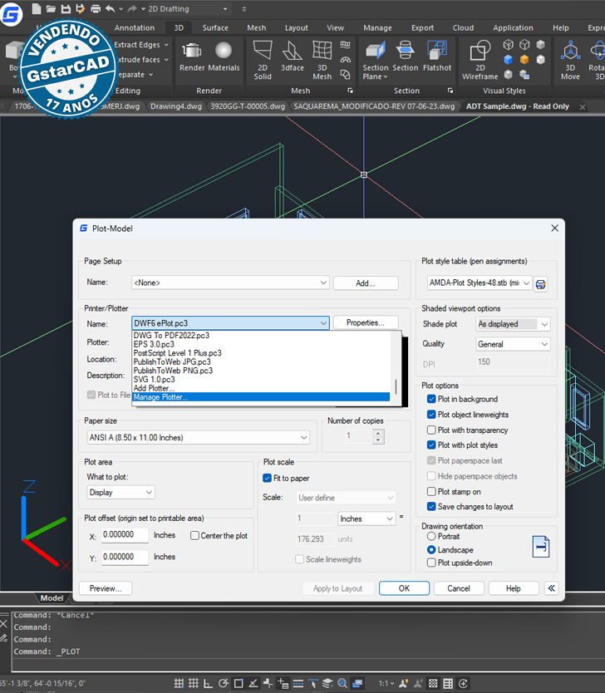Click the Add... page setup button
The height and width of the screenshot is (693, 605).
coord(366,283)
